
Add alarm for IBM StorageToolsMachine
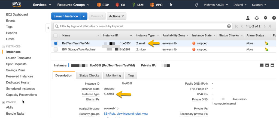[266, 49]
